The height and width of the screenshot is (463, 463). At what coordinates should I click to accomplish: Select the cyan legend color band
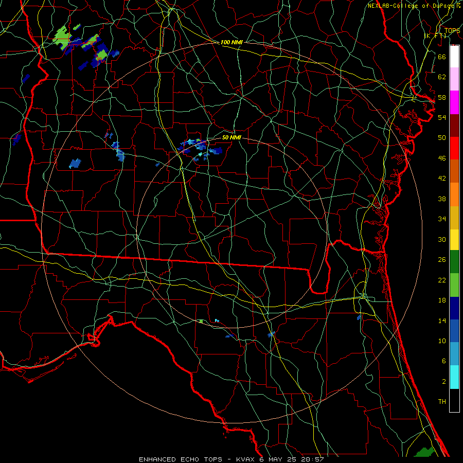[x=454, y=377]
